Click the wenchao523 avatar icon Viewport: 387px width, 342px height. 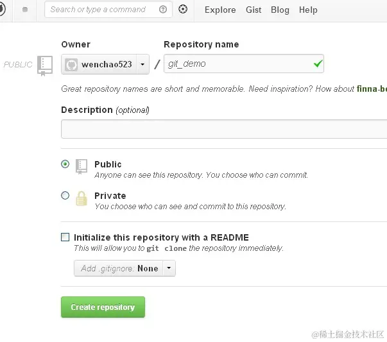(x=71, y=65)
